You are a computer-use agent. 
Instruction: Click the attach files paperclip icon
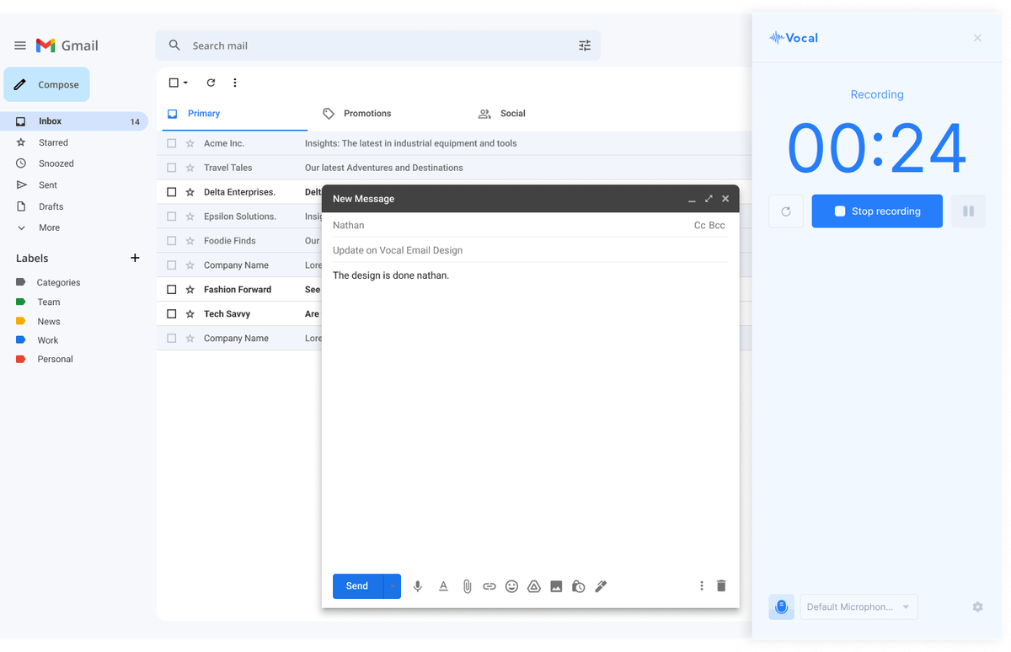(x=467, y=586)
